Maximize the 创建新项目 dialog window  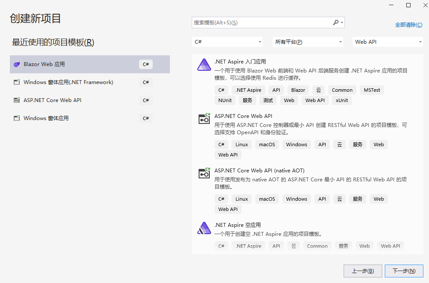point(408,5)
